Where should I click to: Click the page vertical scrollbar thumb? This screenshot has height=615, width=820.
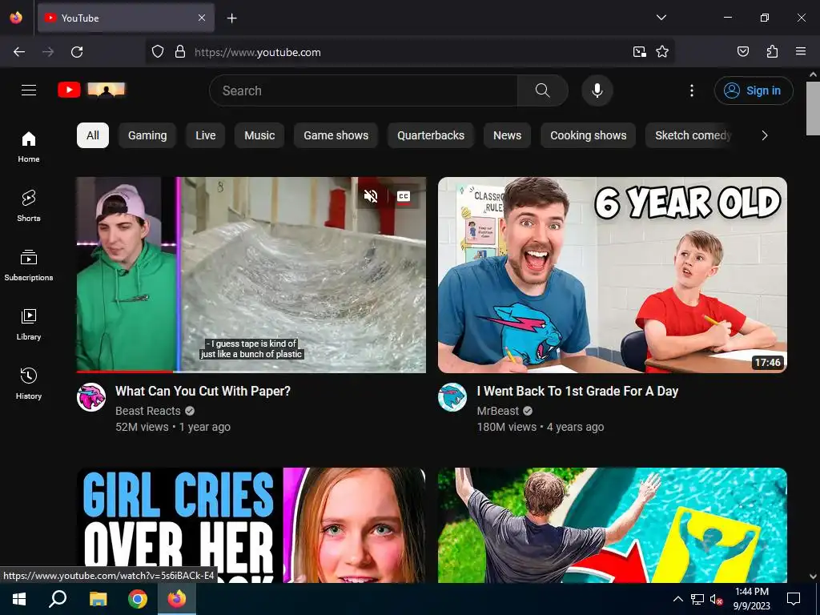coord(813,108)
